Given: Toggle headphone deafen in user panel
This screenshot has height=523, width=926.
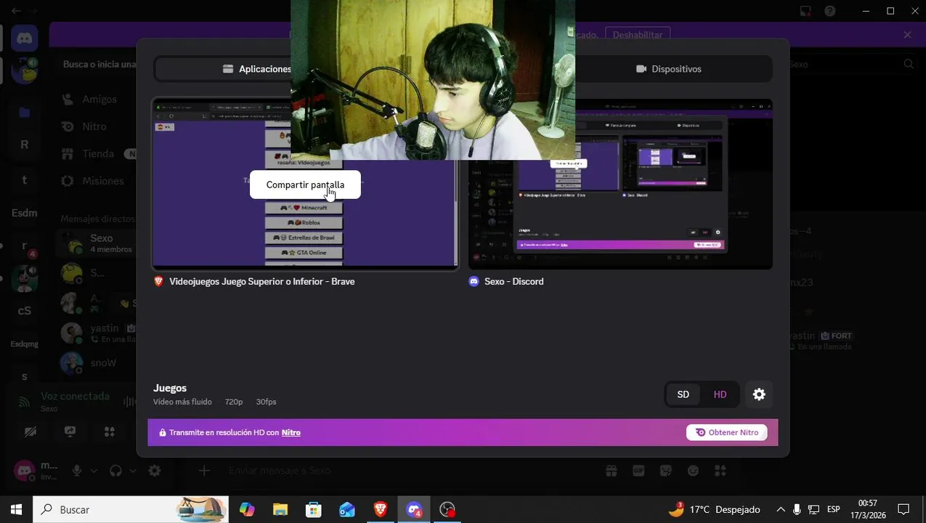Looking at the screenshot, I should click(x=115, y=471).
